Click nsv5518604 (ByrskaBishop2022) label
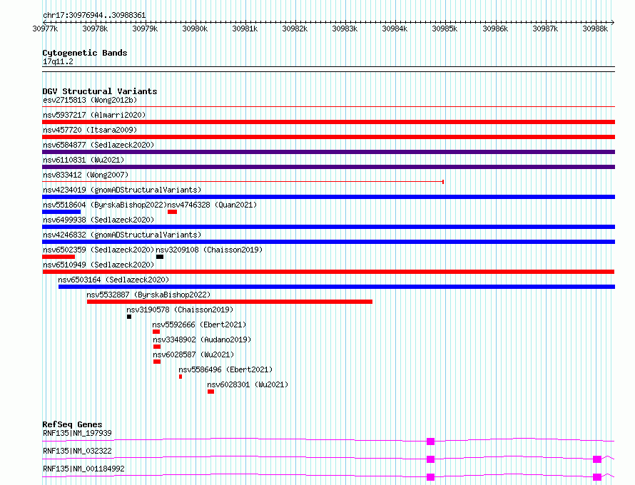The width and height of the screenshot is (635, 485). coord(105,205)
